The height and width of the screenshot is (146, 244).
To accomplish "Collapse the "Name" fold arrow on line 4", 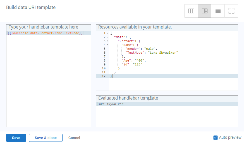I will (x=107, y=45).
